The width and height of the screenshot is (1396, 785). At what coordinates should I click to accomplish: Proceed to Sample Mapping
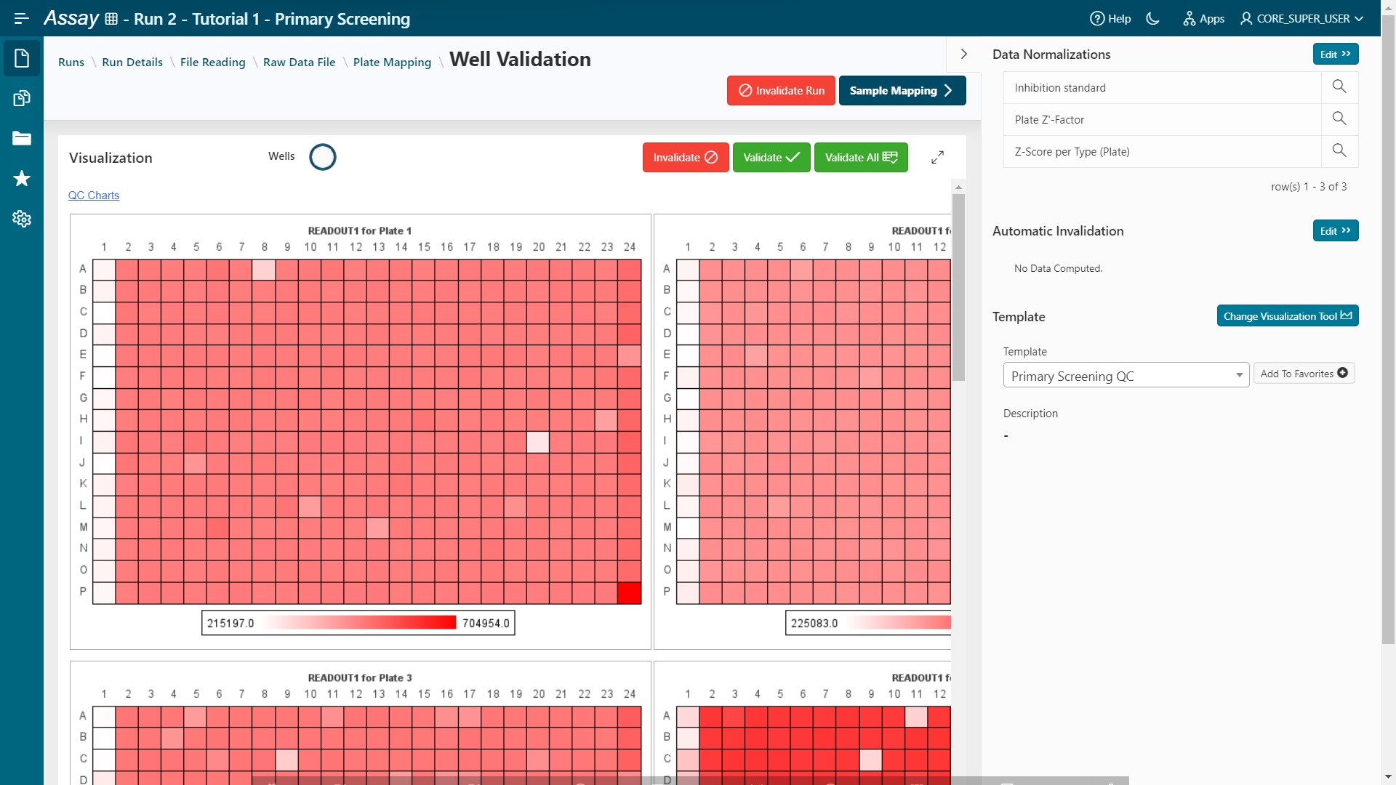click(x=902, y=91)
